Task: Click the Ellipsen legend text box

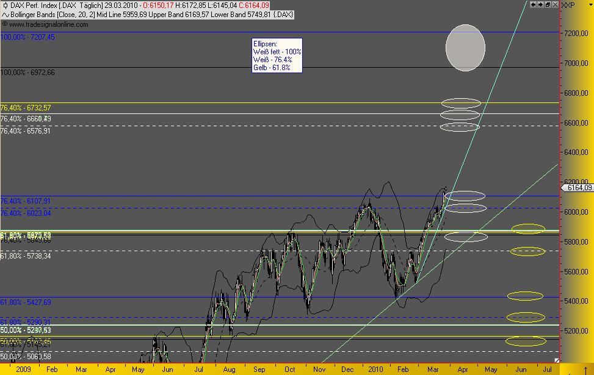Action: pos(277,55)
